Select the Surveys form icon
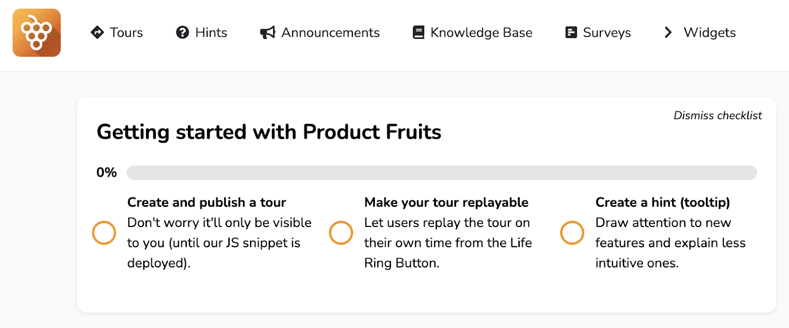Image resolution: width=789 pixels, height=328 pixels. [x=571, y=33]
